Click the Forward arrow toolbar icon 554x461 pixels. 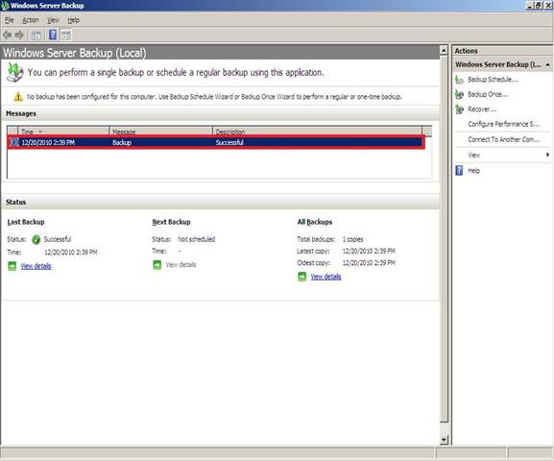tap(20, 35)
